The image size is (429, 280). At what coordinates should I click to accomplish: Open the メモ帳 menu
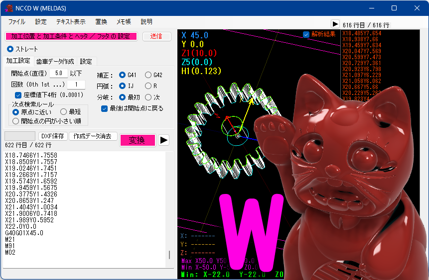point(124,22)
